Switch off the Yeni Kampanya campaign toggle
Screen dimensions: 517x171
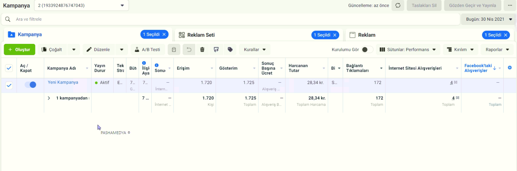pos(31,85)
